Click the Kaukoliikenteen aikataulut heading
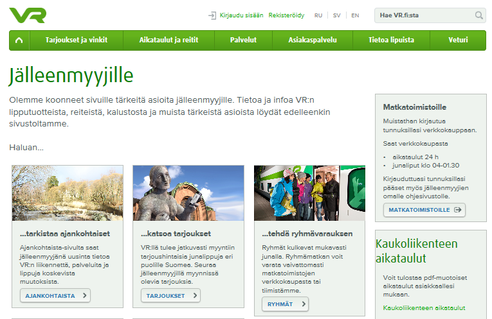 coord(417,251)
